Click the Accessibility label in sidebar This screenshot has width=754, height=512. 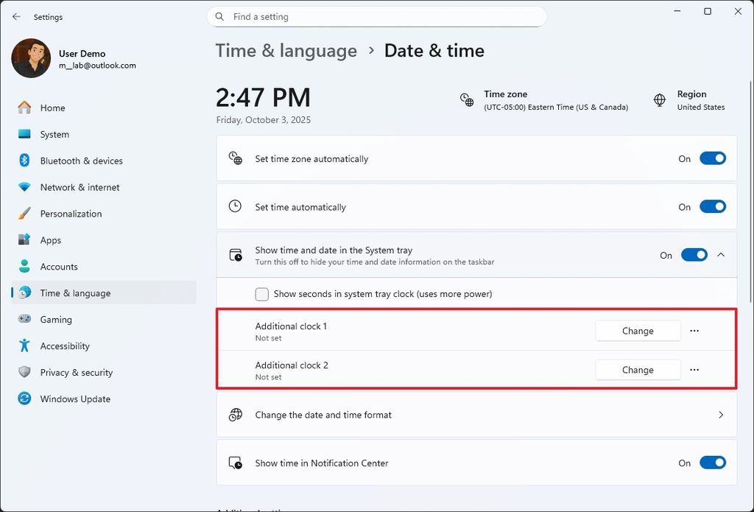[65, 346]
